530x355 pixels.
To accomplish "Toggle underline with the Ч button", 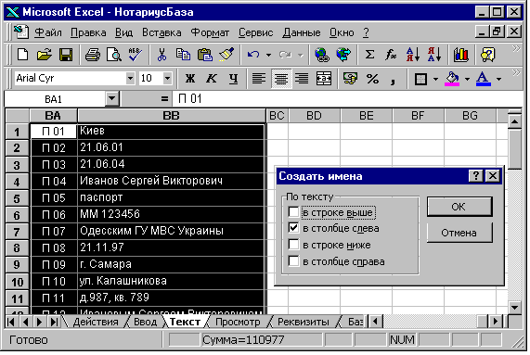I will point(233,79).
